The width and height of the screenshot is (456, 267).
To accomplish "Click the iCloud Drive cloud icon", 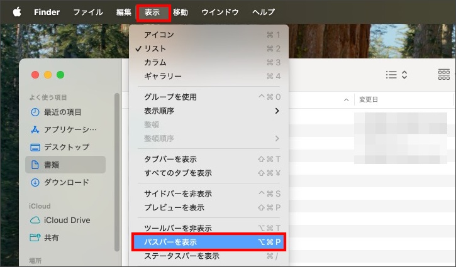I will pyautogui.click(x=35, y=220).
